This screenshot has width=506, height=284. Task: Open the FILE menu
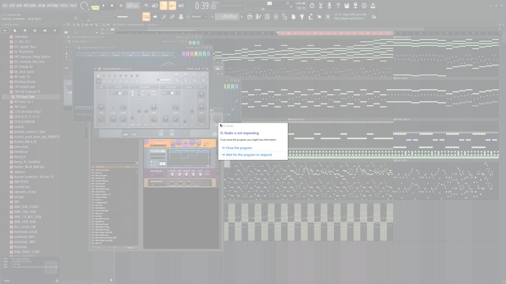coord(5,5)
